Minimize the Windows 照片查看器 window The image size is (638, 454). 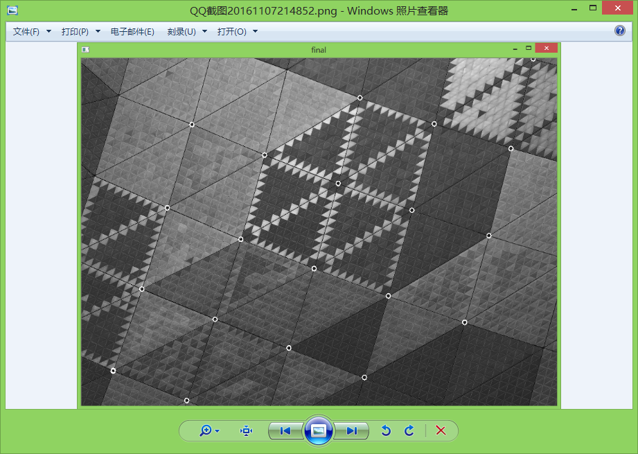574,9
